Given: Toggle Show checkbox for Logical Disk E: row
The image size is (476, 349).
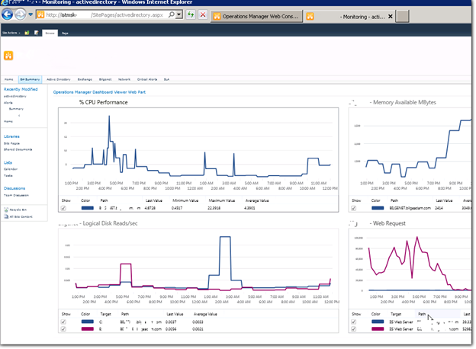Looking at the screenshot, I should (x=63, y=329).
